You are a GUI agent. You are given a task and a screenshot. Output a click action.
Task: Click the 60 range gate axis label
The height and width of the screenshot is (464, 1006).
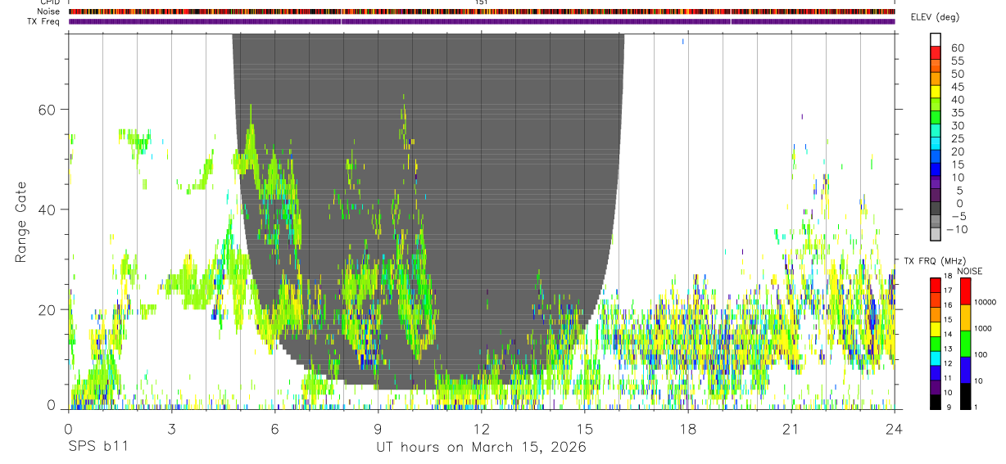(48, 110)
